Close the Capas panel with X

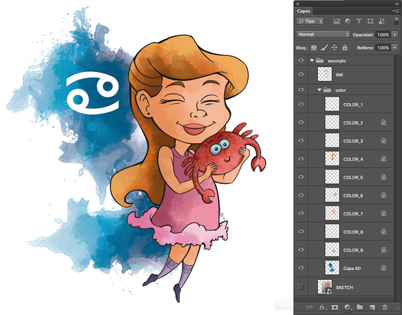297,4
